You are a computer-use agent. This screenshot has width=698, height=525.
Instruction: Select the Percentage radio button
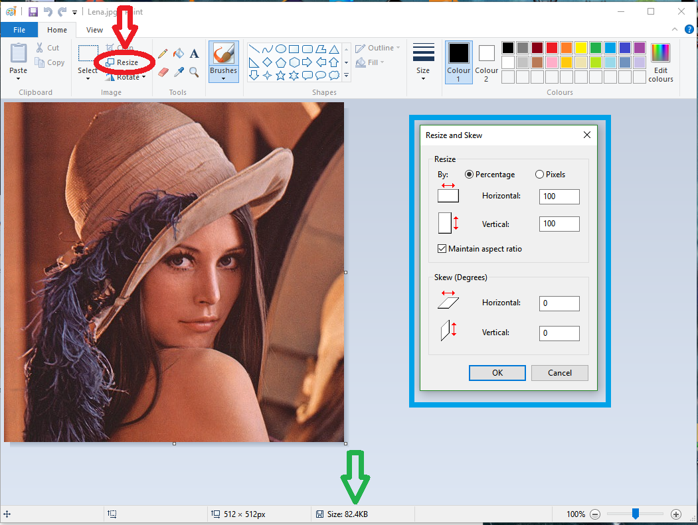[x=470, y=175]
